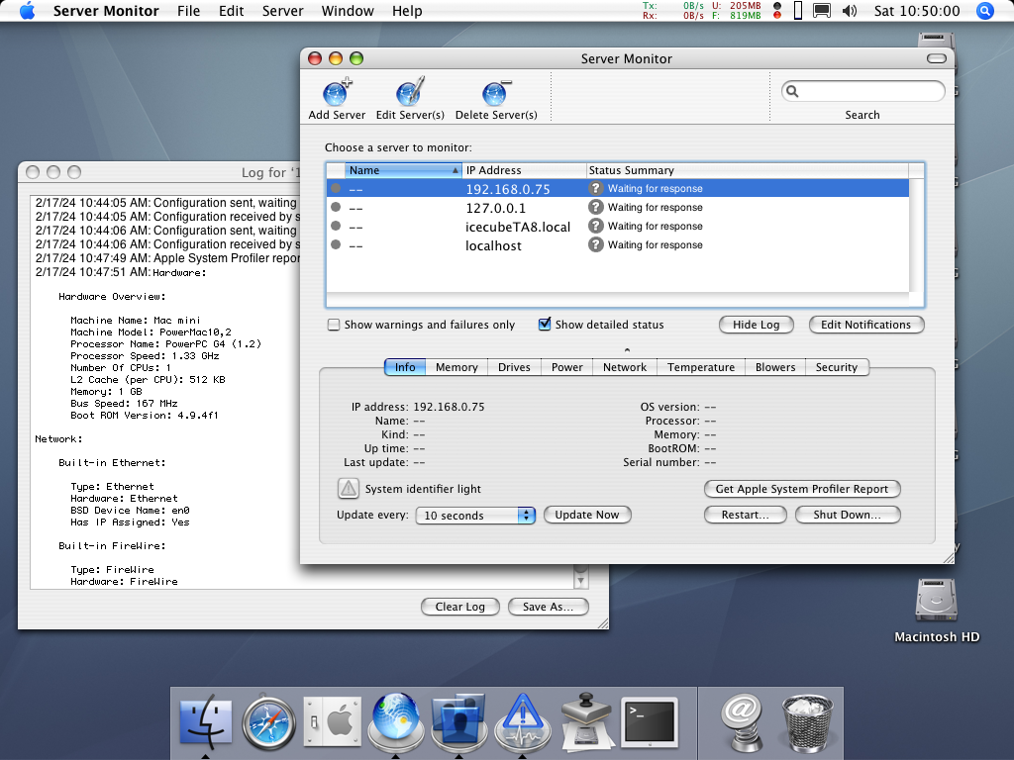Select the localhost server row
This screenshot has width=1014, height=760.
[x=618, y=245]
